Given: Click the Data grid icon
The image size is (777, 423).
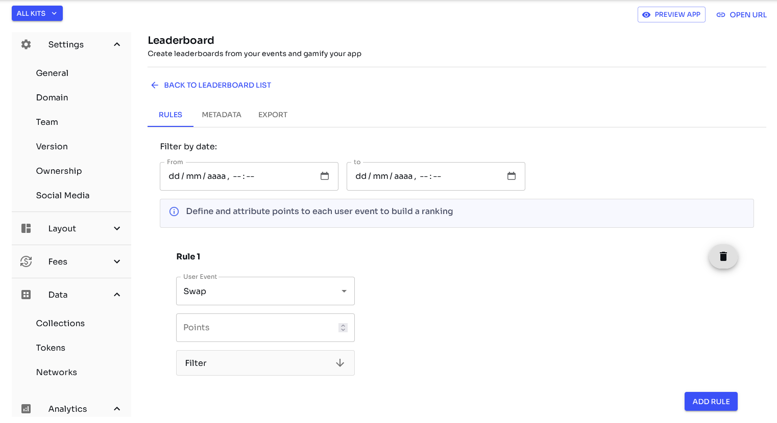Looking at the screenshot, I should pyautogui.click(x=26, y=295).
